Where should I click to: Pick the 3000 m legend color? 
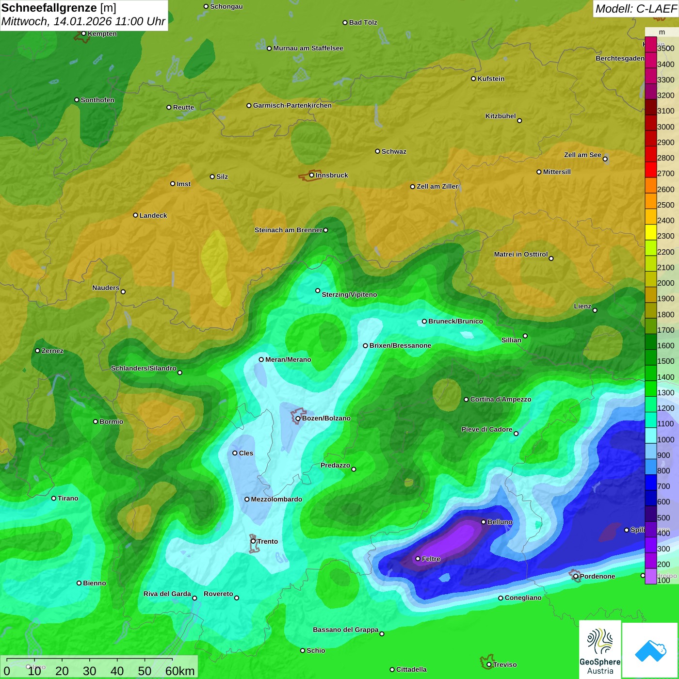[x=650, y=123]
